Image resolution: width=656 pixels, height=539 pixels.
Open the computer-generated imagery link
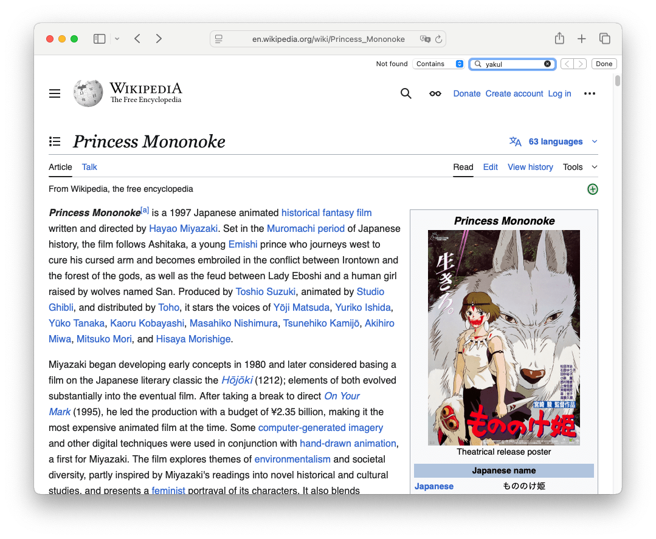point(320,428)
